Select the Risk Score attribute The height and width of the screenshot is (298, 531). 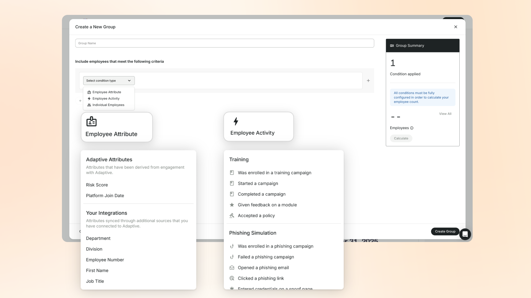click(x=97, y=185)
